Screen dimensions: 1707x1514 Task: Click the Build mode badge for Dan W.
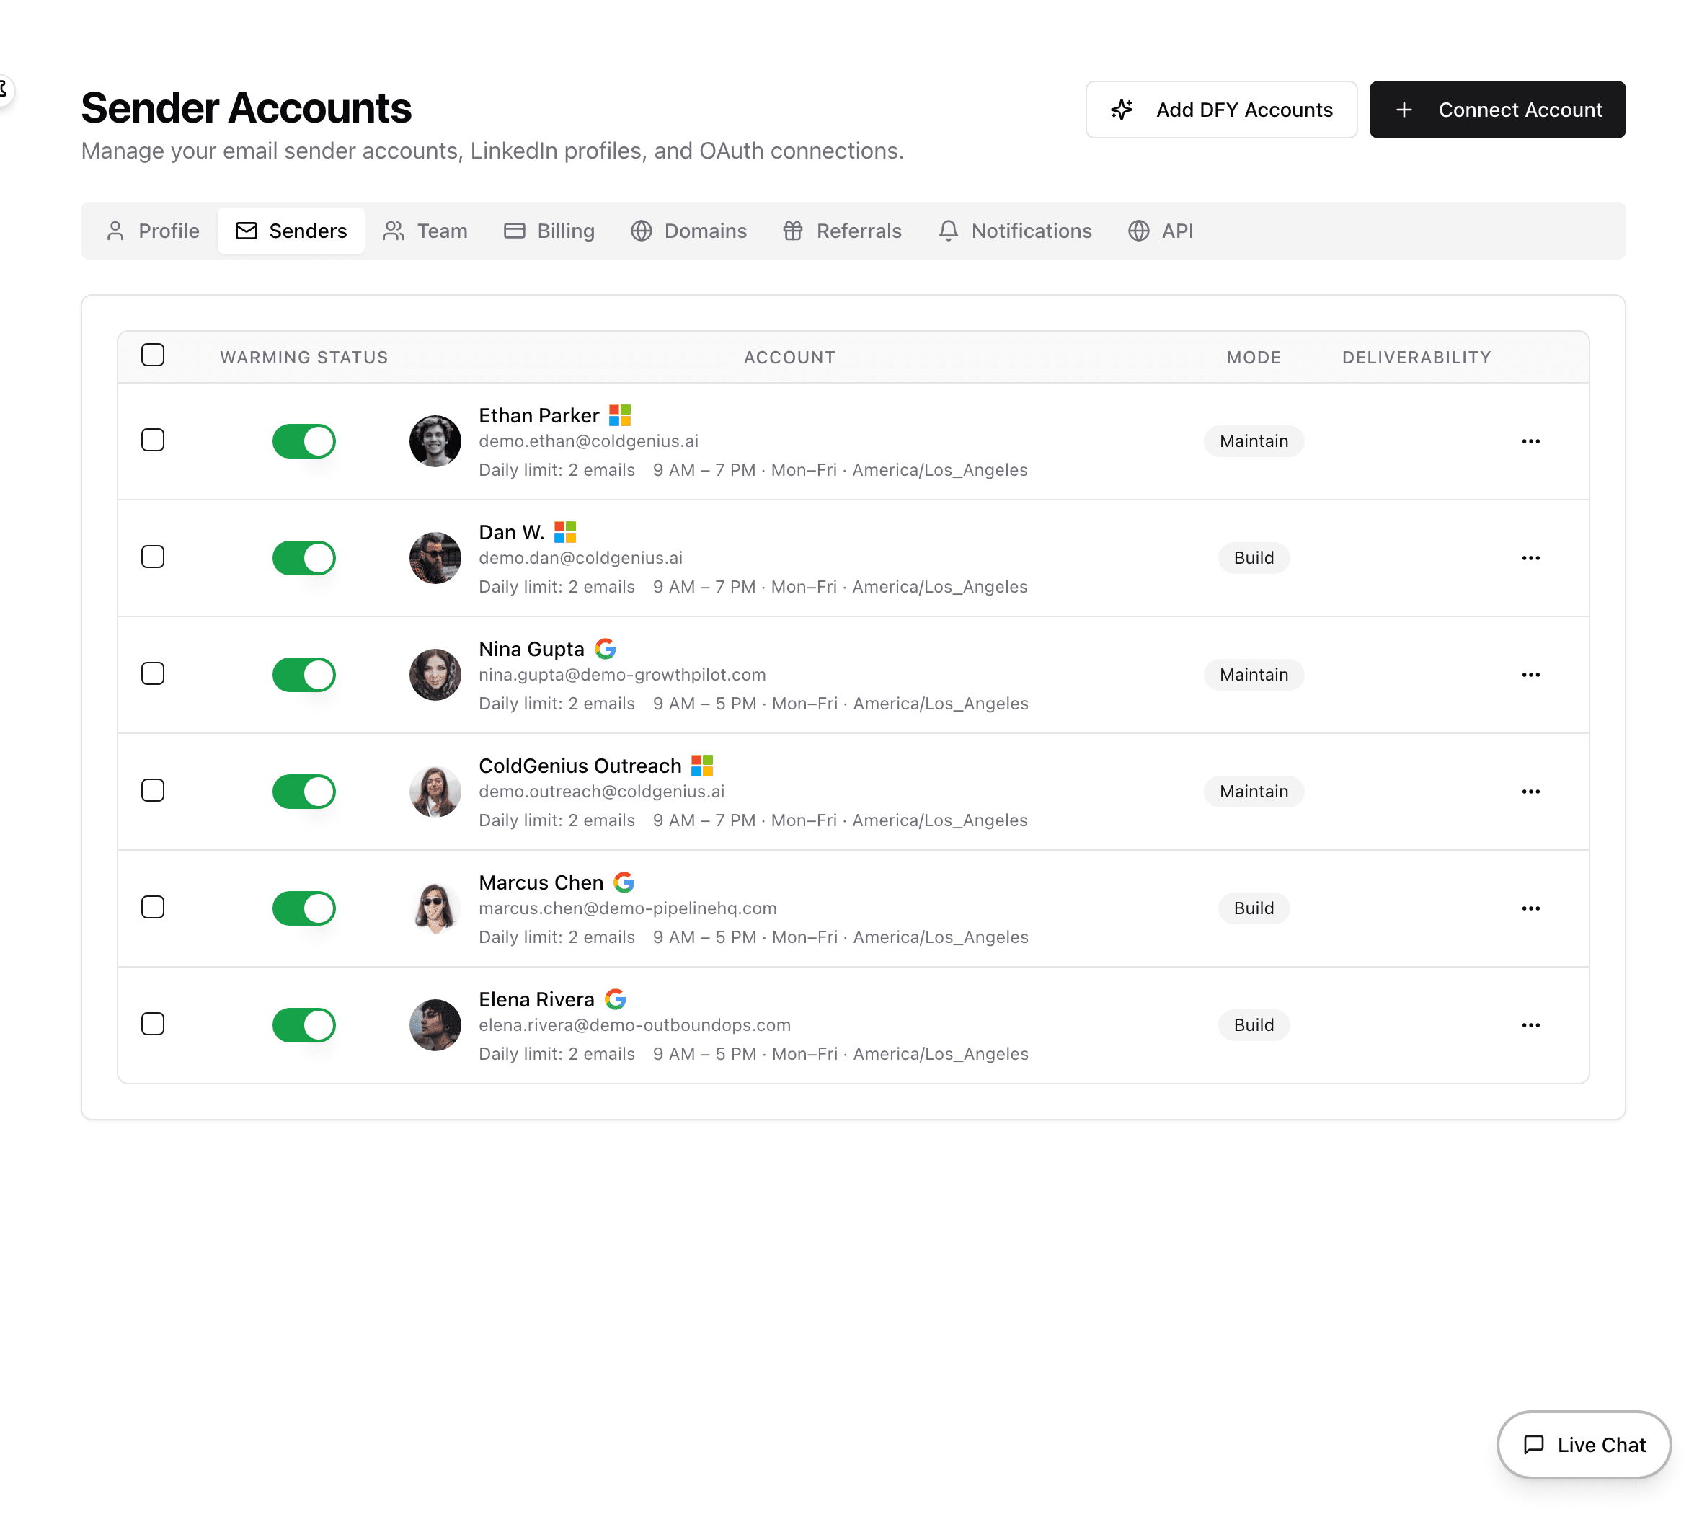click(x=1254, y=558)
